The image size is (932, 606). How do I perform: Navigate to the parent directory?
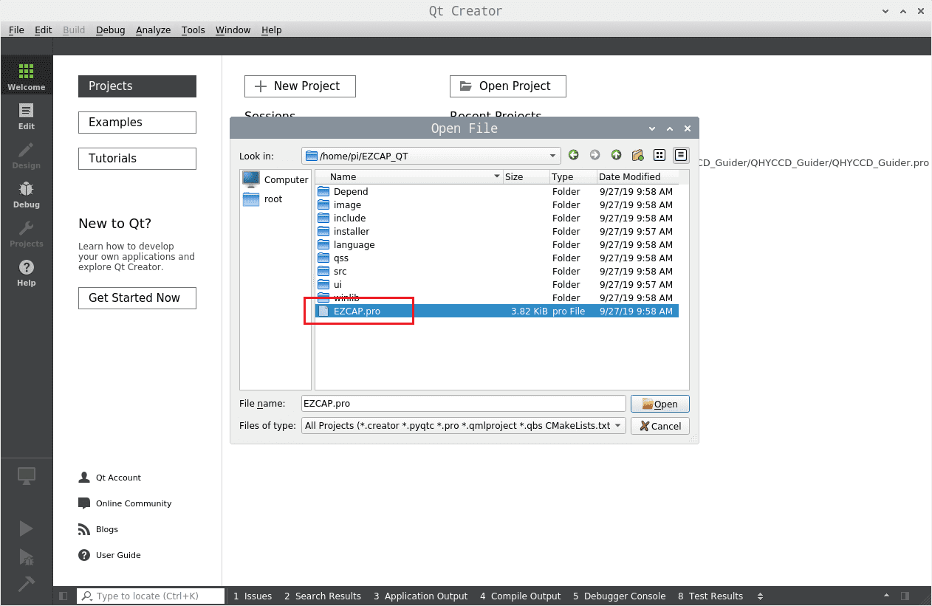point(616,155)
